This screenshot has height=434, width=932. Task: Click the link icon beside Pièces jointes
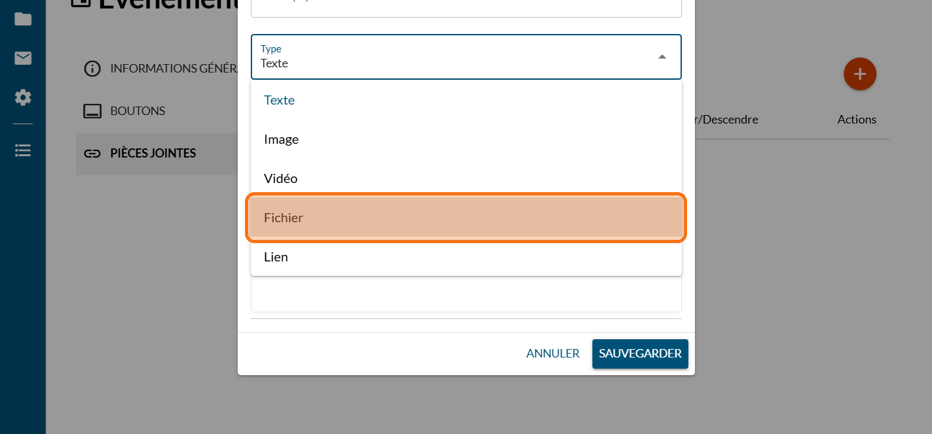point(93,154)
